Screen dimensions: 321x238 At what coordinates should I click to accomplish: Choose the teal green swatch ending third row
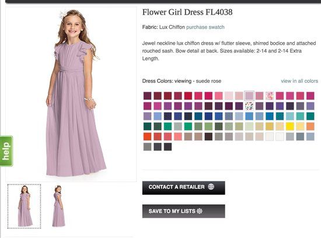(310, 116)
